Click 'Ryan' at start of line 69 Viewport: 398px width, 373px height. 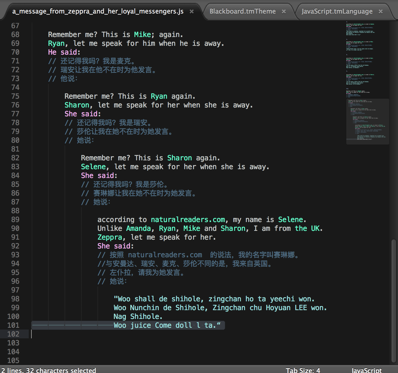[x=56, y=43]
